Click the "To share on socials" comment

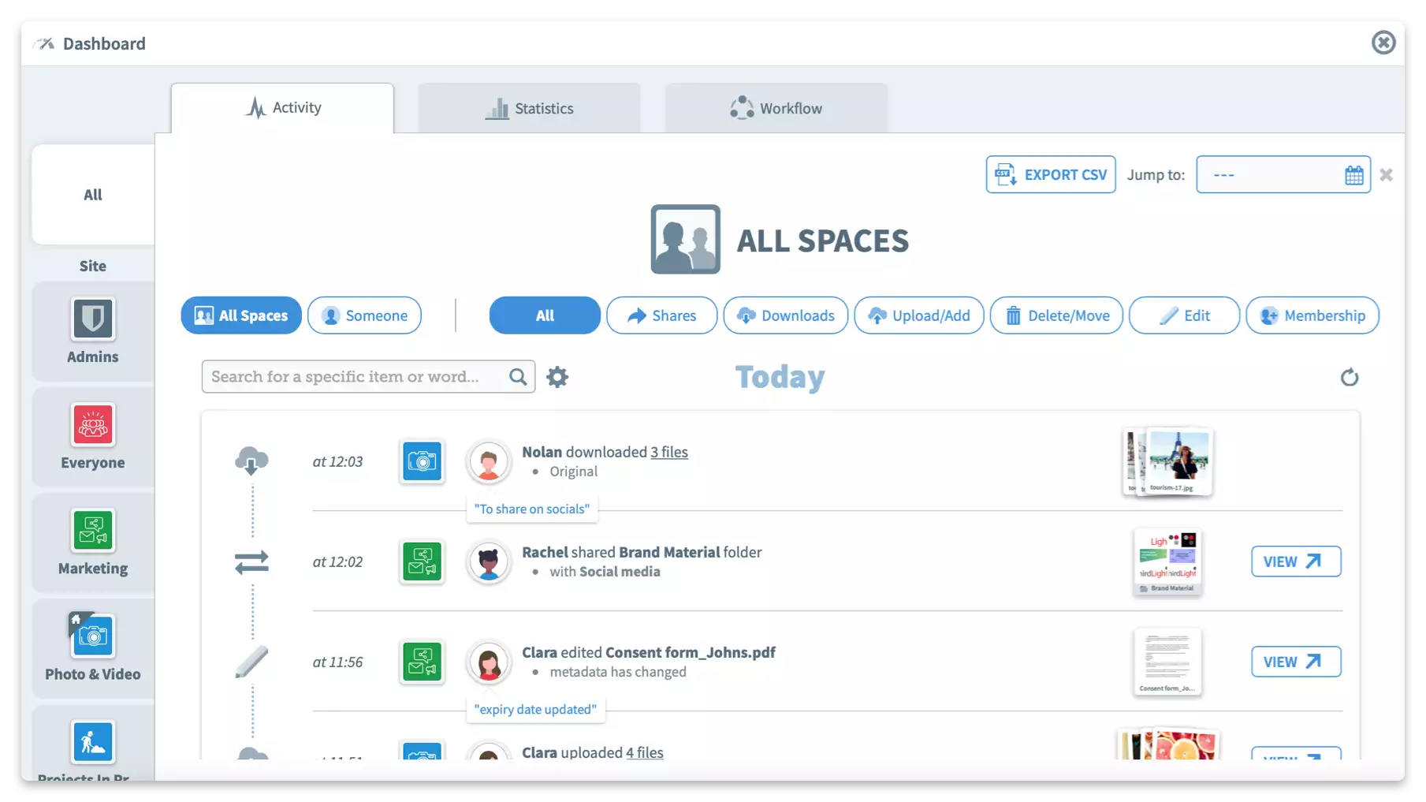pyautogui.click(x=532, y=509)
